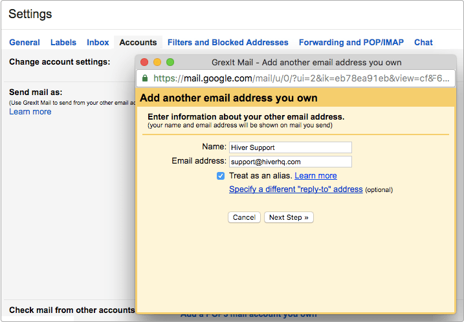This screenshot has height=322, width=464.
Task: Cancel adding the email address
Action: point(244,217)
